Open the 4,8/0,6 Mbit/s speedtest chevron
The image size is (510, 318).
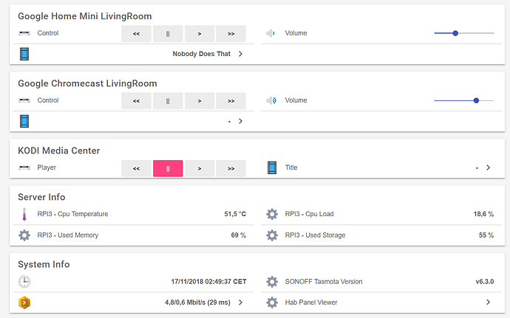pyautogui.click(x=240, y=303)
